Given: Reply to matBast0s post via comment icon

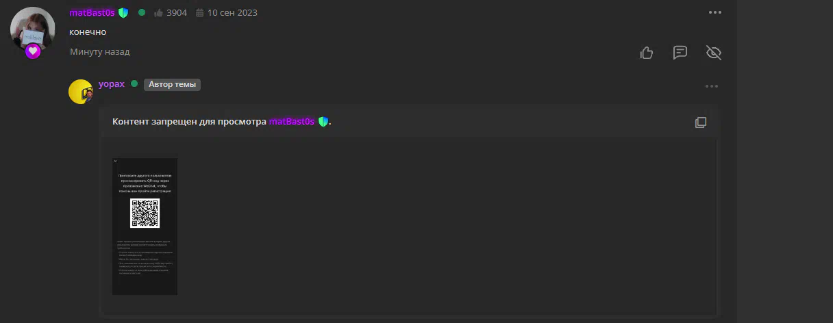Looking at the screenshot, I should point(680,53).
